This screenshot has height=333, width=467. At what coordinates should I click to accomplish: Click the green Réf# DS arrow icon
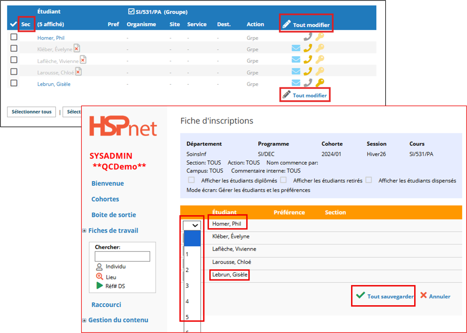pyautogui.click(x=99, y=286)
